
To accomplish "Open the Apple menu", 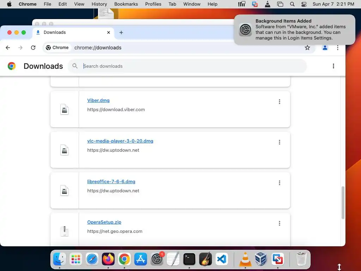I will click(9, 4).
